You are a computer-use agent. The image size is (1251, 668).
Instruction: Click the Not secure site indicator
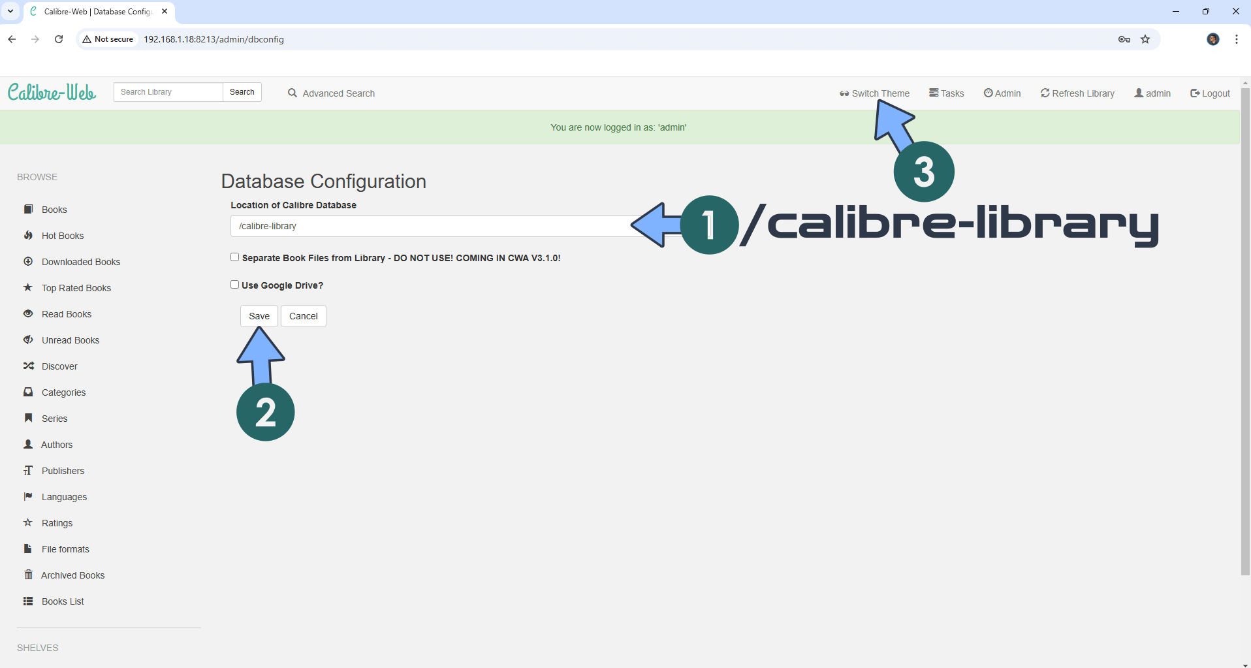[x=108, y=39]
